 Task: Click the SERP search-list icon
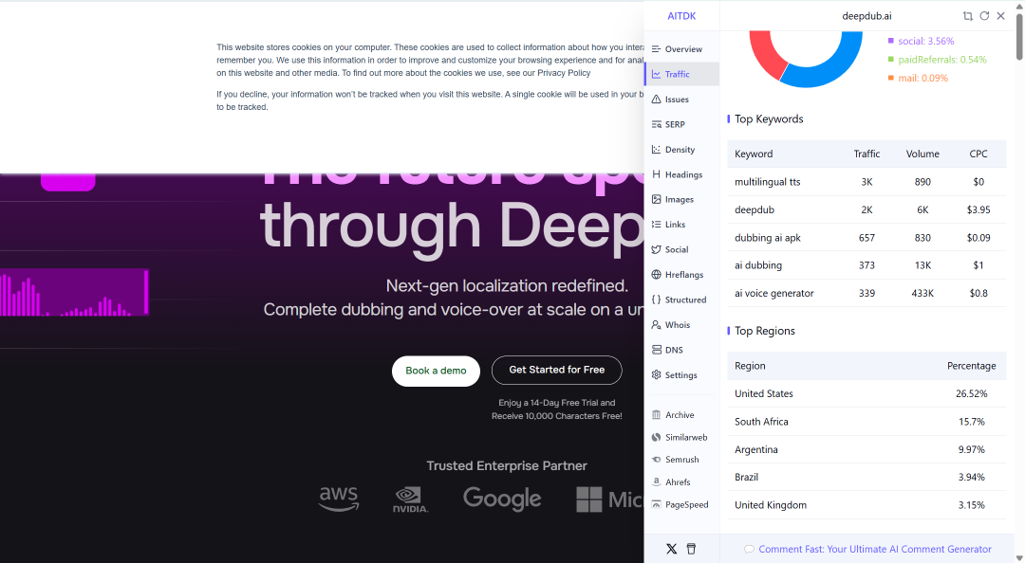tap(657, 124)
